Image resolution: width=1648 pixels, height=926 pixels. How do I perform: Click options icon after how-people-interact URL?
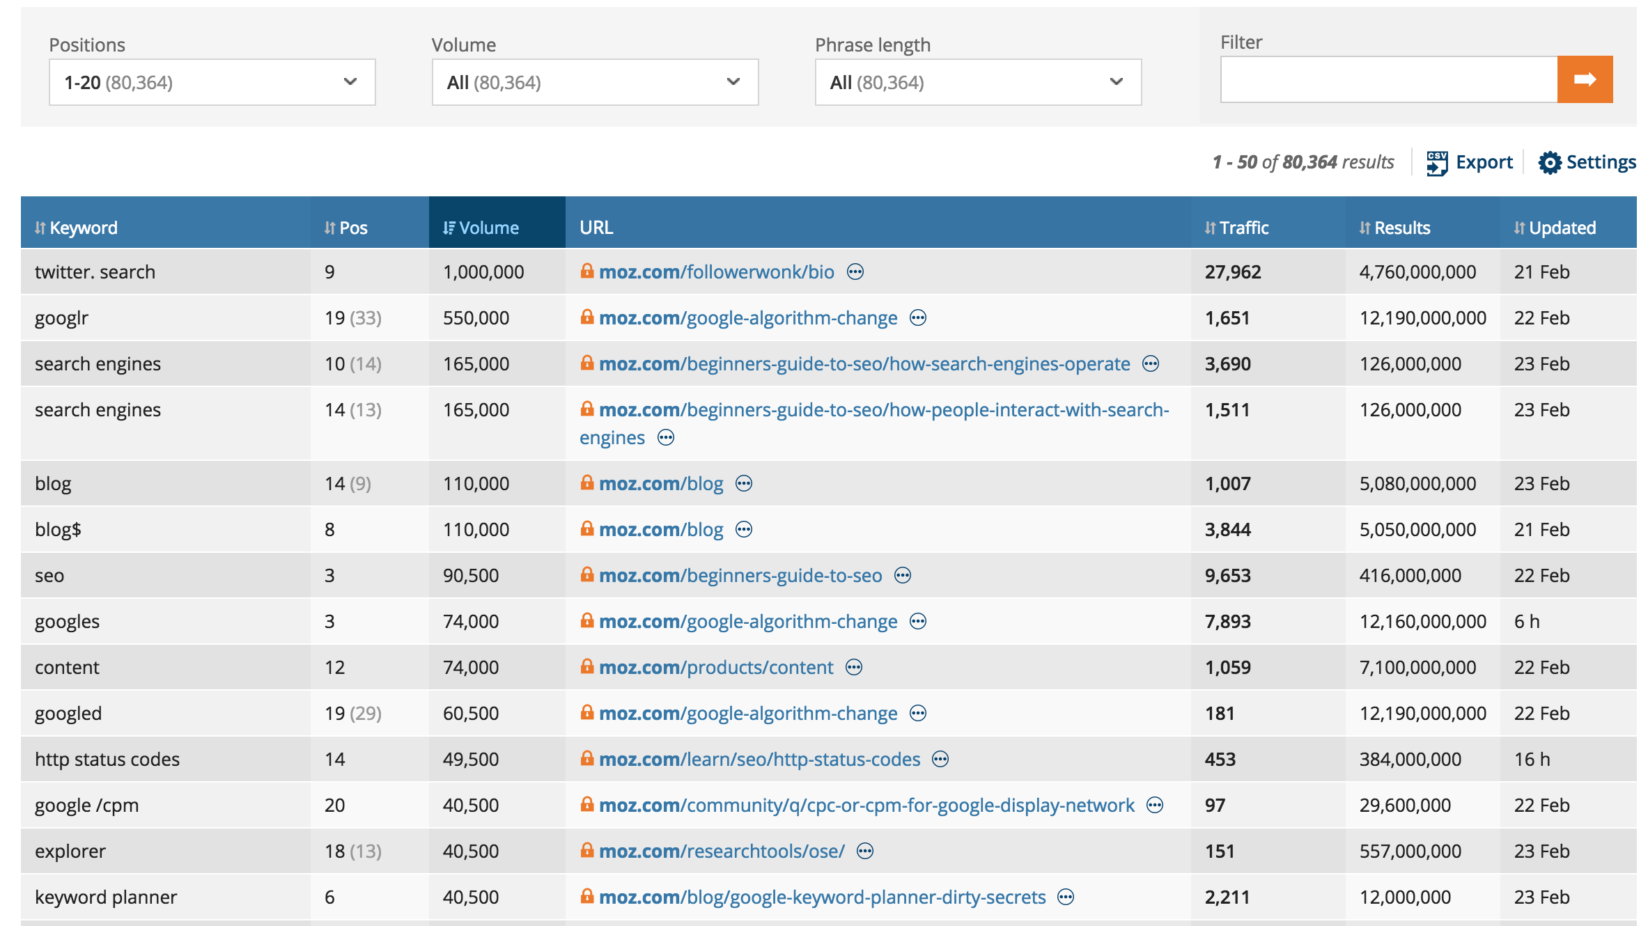pos(666,437)
